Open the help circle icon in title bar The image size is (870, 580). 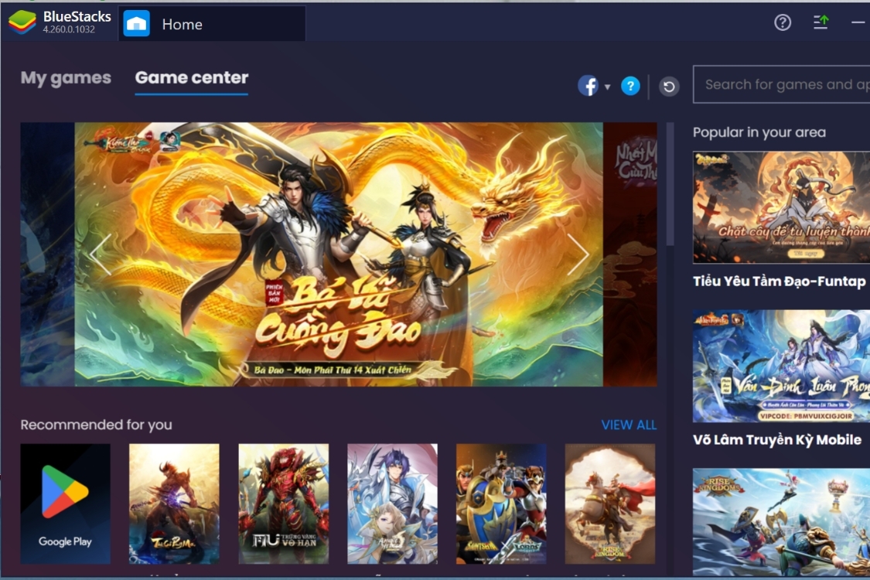(x=783, y=22)
